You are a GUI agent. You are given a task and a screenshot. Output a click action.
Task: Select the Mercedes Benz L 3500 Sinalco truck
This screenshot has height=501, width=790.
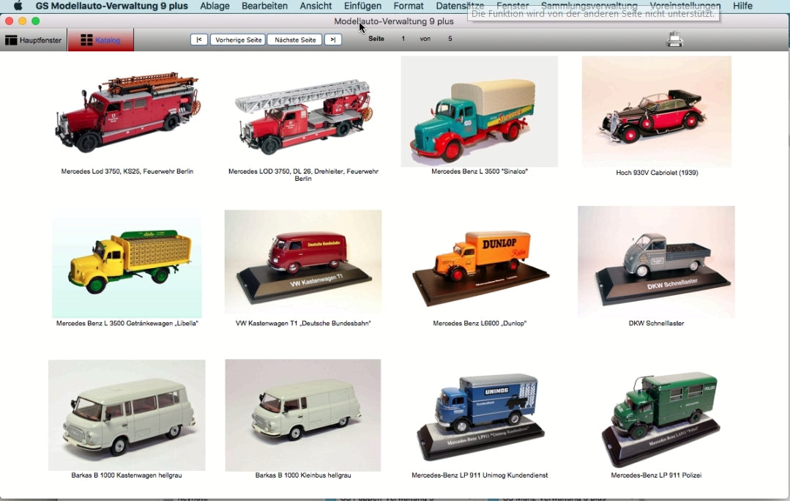[479, 111]
